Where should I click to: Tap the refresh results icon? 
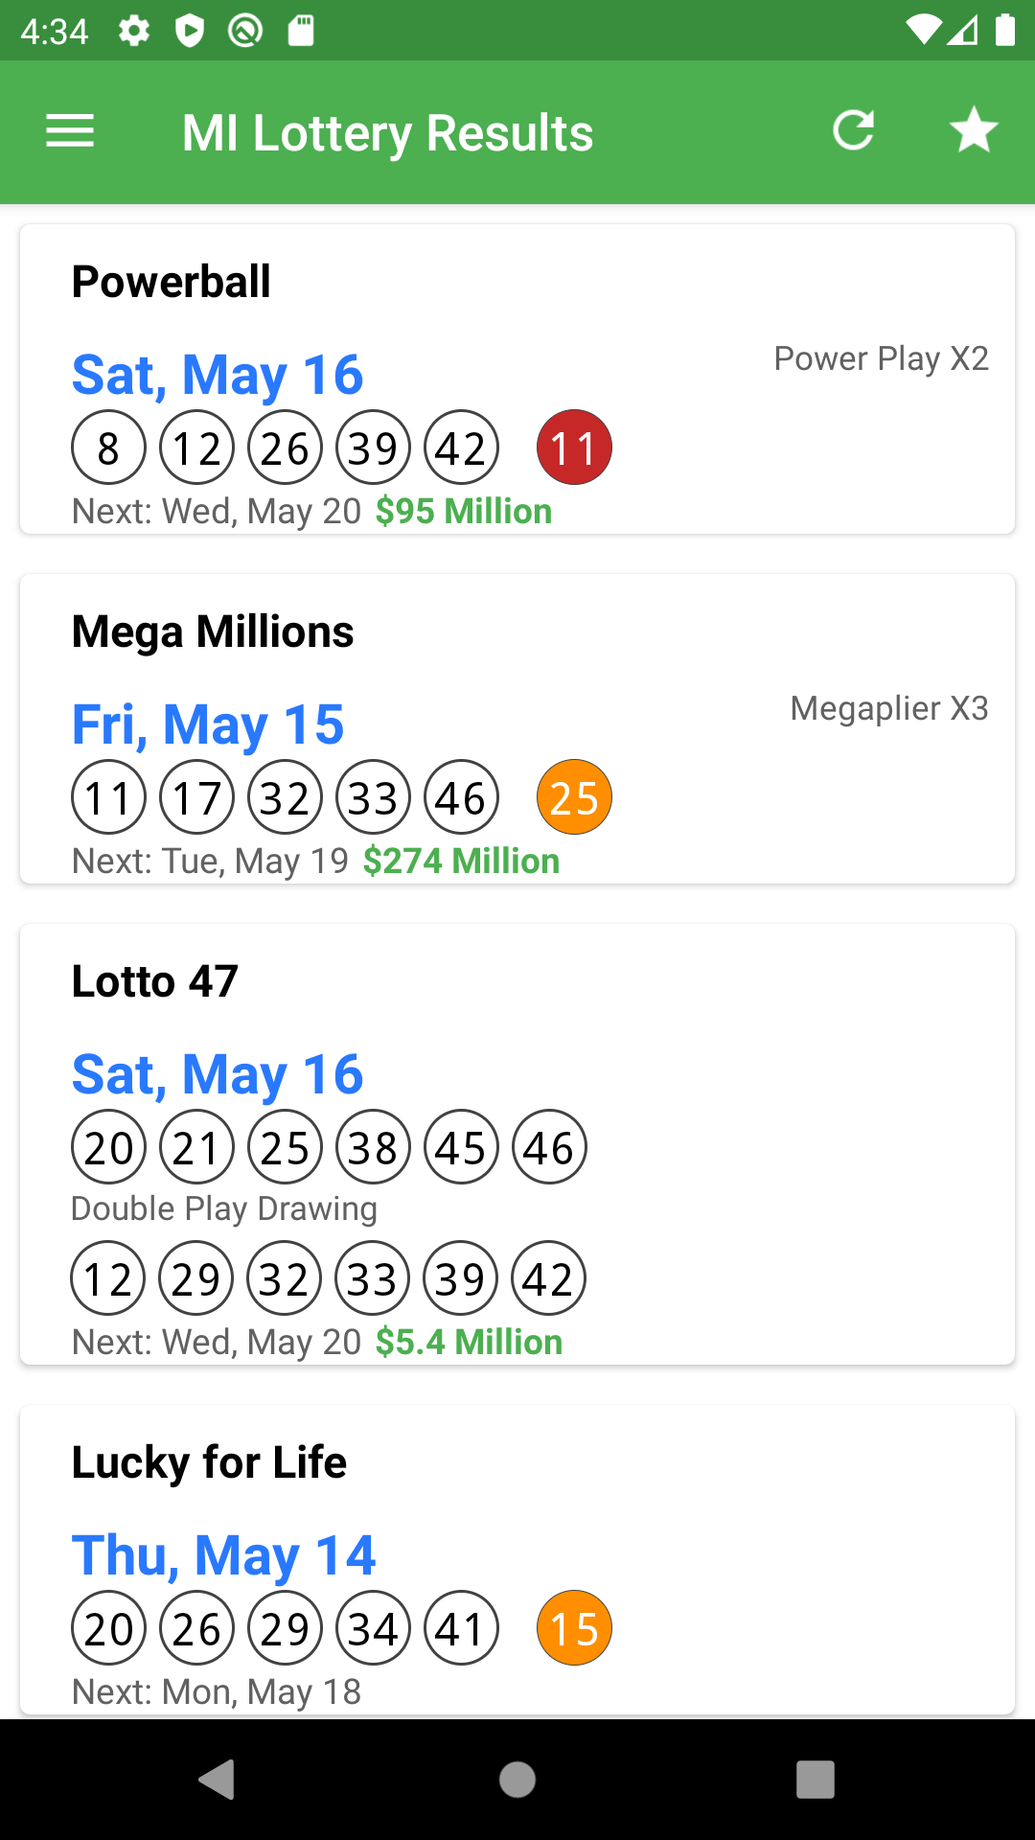coord(853,131)
